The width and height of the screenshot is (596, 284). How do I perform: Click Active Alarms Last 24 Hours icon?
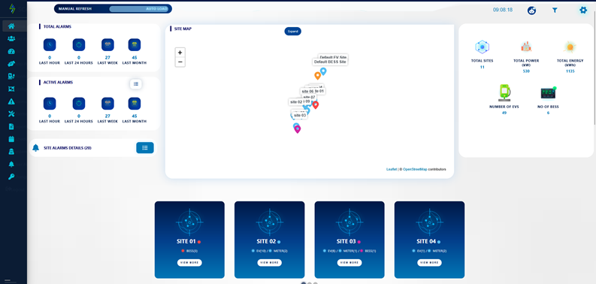[79, 104]
